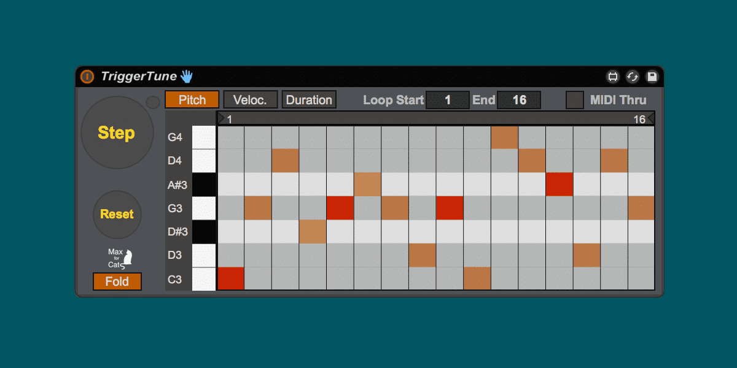Click the A#3 black piano key

coord(204,185)
